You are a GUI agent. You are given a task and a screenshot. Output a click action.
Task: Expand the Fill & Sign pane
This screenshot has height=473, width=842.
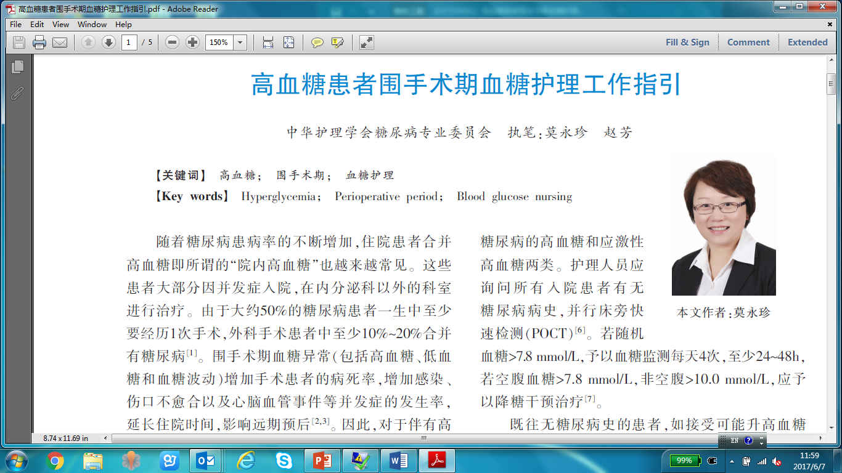687,42
